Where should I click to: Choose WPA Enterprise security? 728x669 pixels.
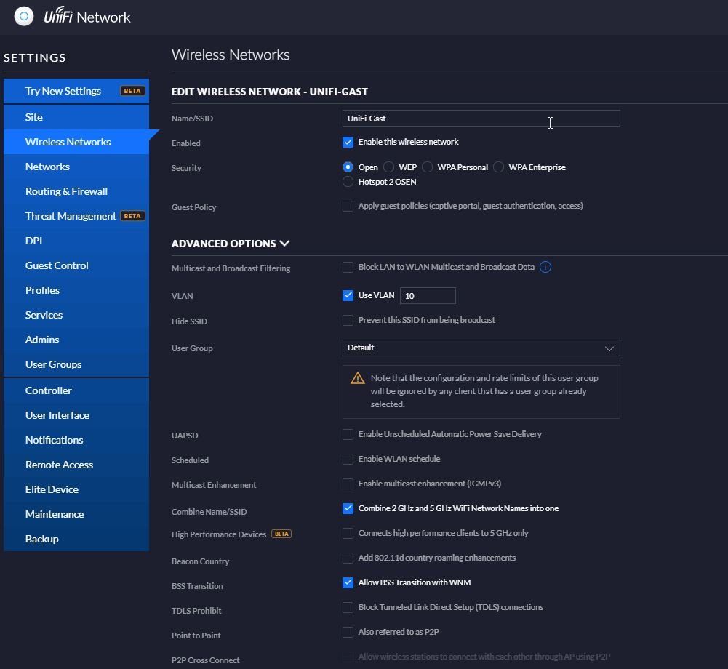[498, 167]
